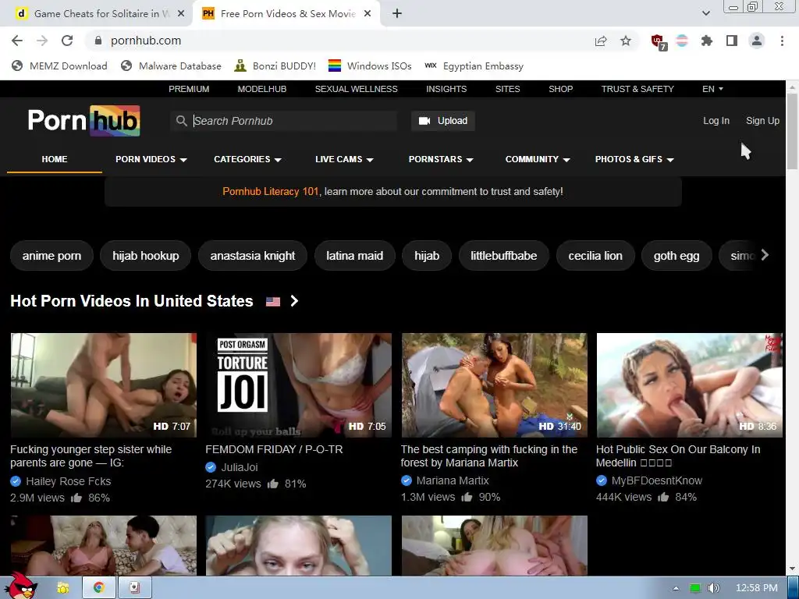
Task: Select the HOME navigation tab
Action: (x=55, y=159)
